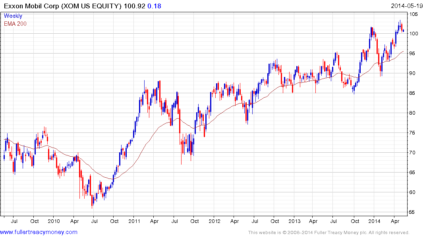Click the 85 price axis label

pyautogui.click(x=412, y=93)
